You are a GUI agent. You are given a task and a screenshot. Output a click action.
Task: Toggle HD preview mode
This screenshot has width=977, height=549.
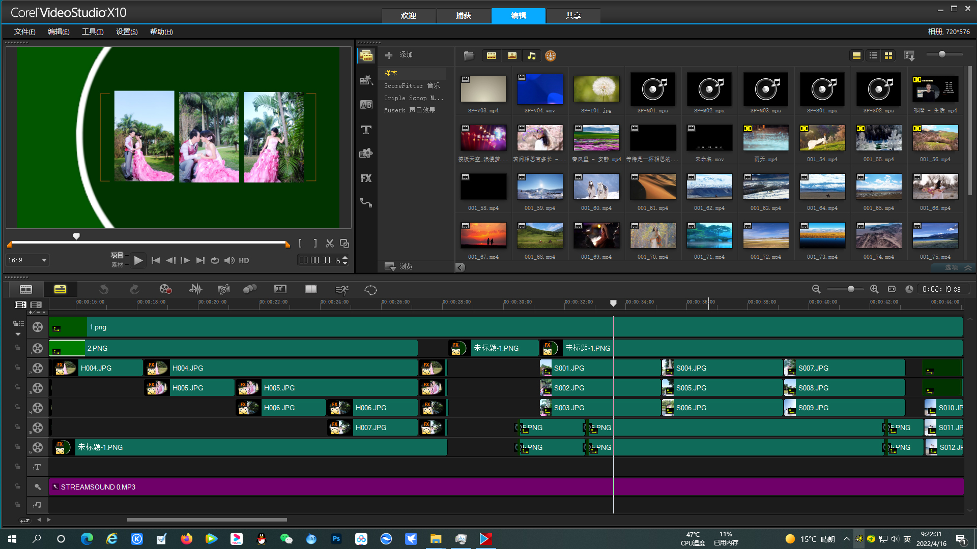(x=244, y=260)
